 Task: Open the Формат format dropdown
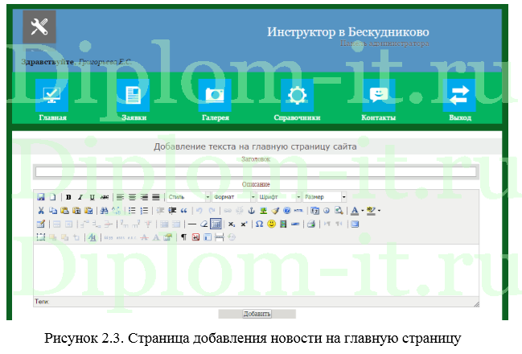(x=234, y=197)
